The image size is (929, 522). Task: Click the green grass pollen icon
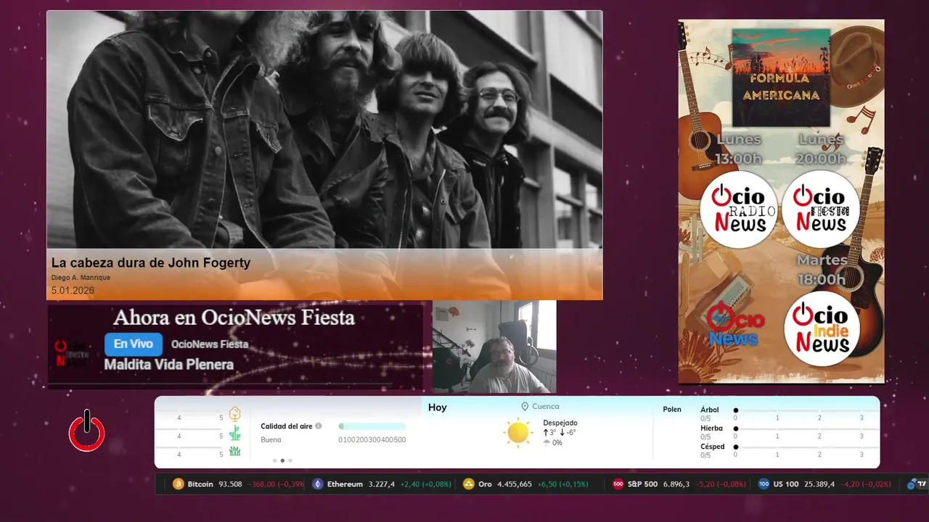tap(235, 451)
